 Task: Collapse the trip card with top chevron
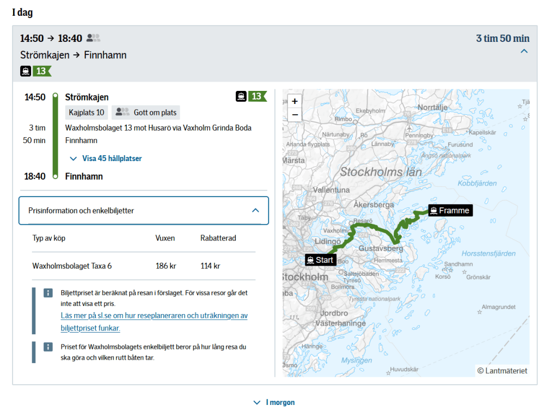[524, 51]
